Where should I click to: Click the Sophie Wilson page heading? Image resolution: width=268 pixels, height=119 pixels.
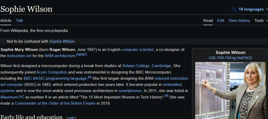[26, 9]
